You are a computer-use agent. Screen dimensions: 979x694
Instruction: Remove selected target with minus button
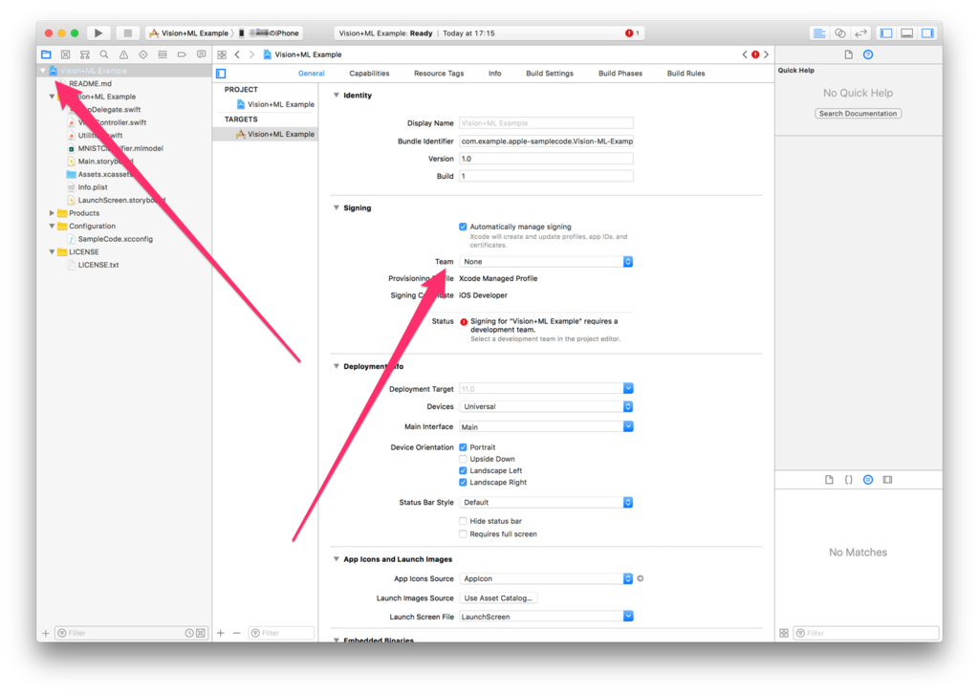coord(237,633)
